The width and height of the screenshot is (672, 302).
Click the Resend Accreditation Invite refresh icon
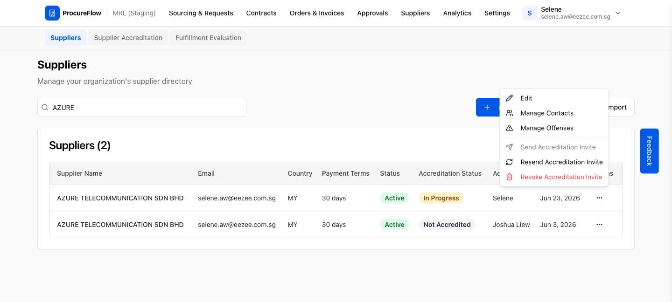click(510, 162)
